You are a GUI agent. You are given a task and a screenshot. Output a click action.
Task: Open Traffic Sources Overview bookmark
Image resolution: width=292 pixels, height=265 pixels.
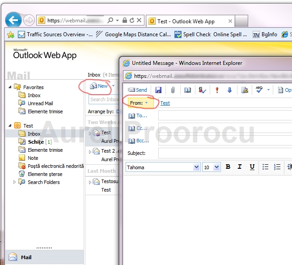(x=55, y=34)
